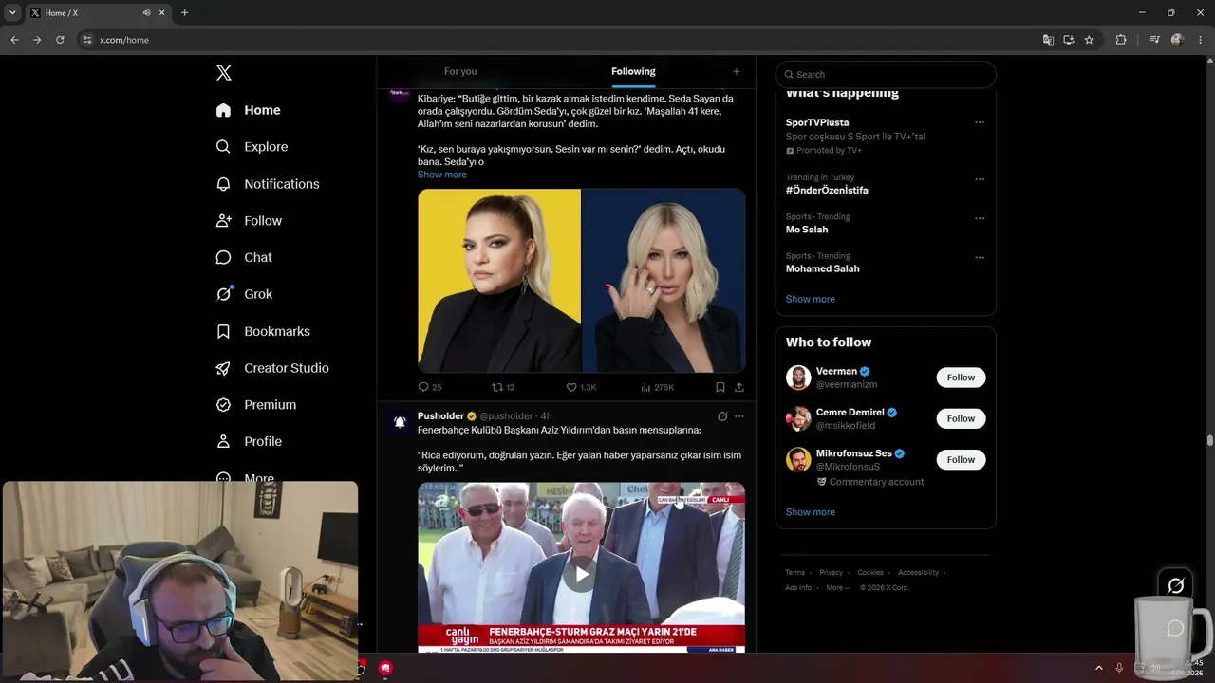This screenshot has height=683, width=1215.
Task: Reload the page in the browser
Action: [60, 40]
